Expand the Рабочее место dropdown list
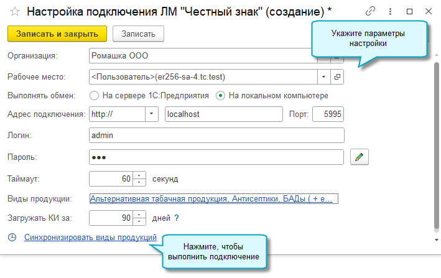Image resolution: width=441 pixels, height=278 pixels. [x=323, y=76]
